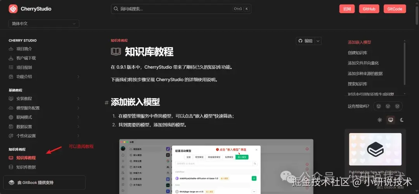The image size is (419, 194).
Task: Jump to 搜索知识库 in outline
Action: pyautogui.click(x=358, y=84)
